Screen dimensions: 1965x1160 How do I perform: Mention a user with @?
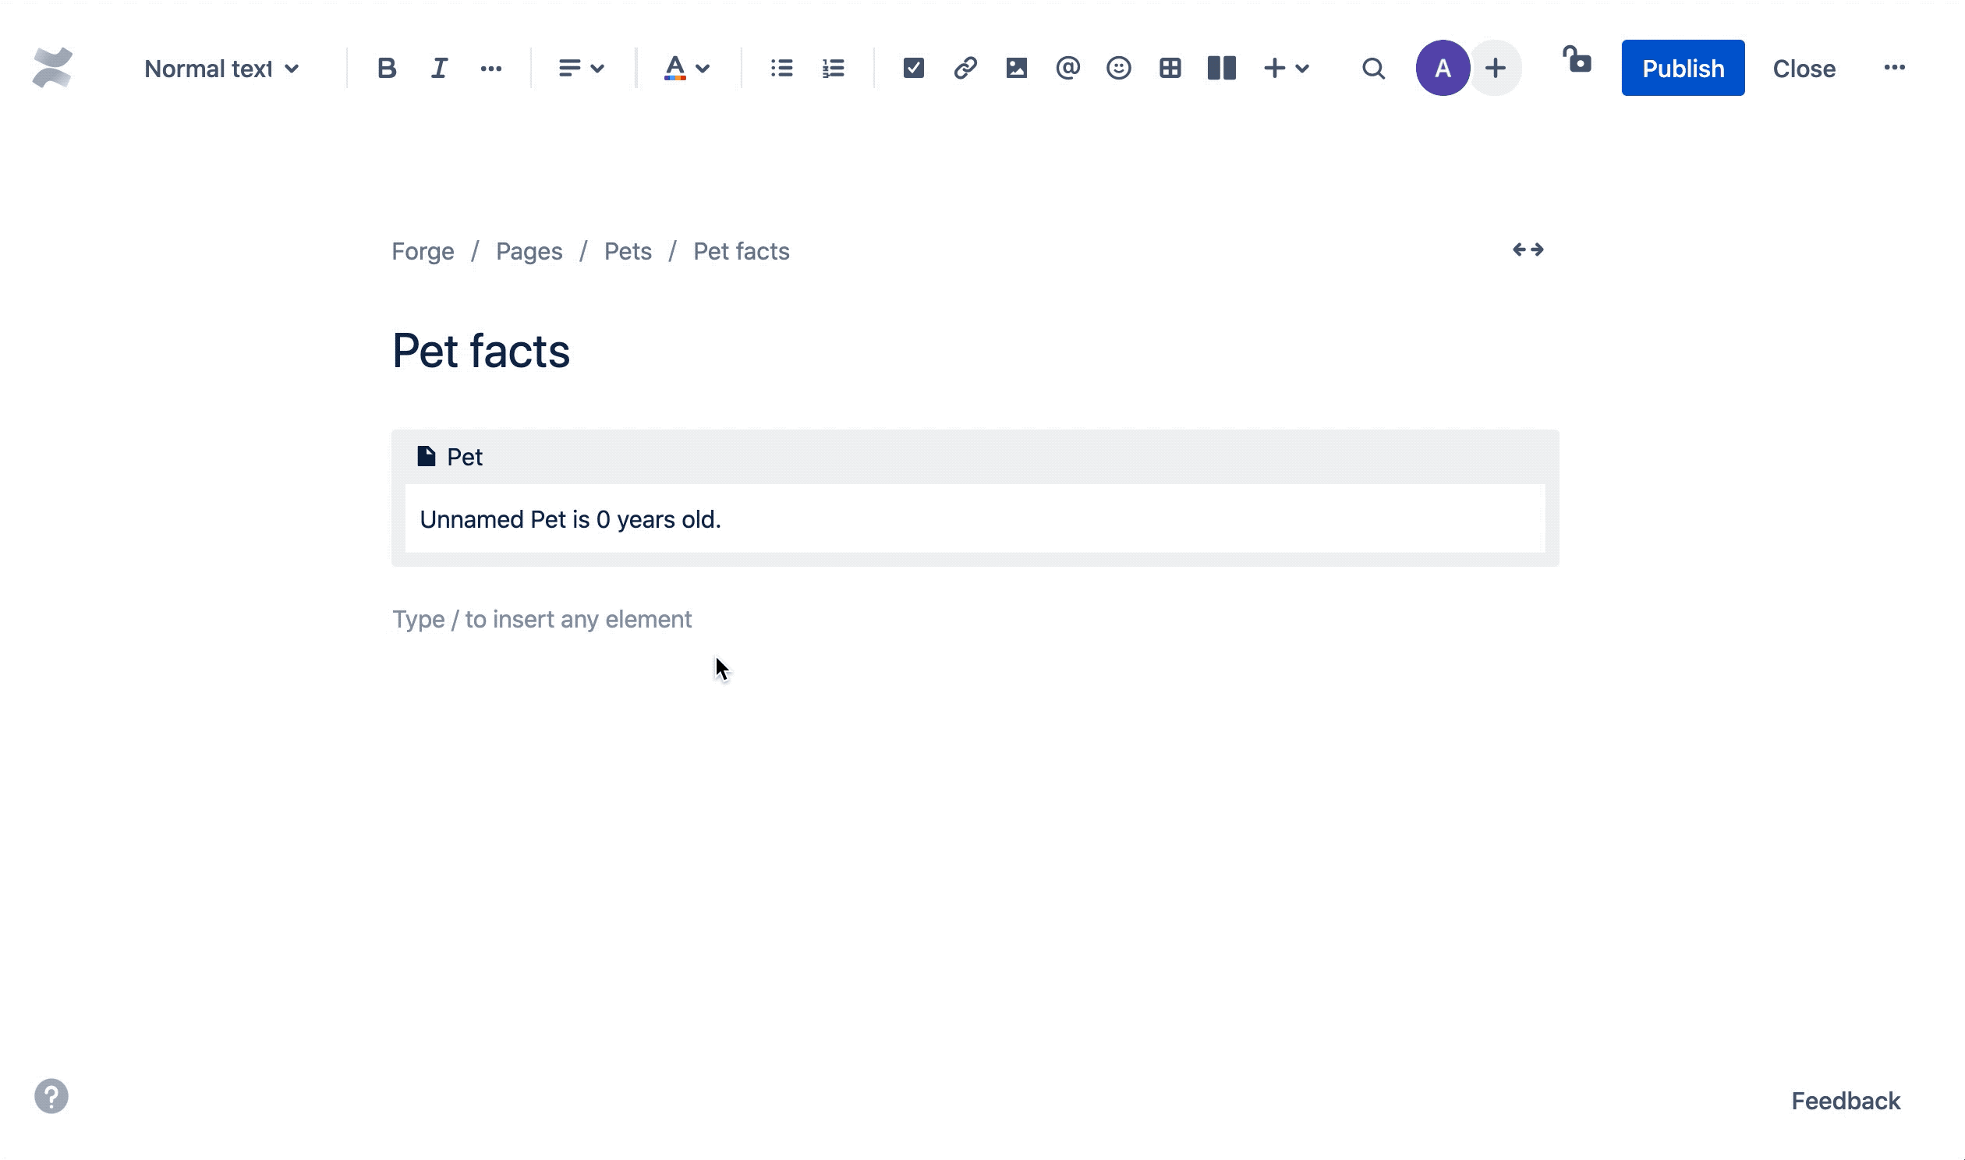(x=1067, y=68)
